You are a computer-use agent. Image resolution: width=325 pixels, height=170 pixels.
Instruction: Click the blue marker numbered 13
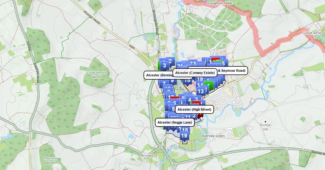coord(201,91)
